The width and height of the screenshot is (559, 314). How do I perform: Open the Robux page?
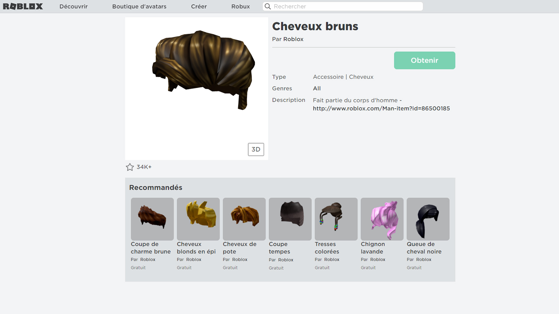[x=240, y=6]
